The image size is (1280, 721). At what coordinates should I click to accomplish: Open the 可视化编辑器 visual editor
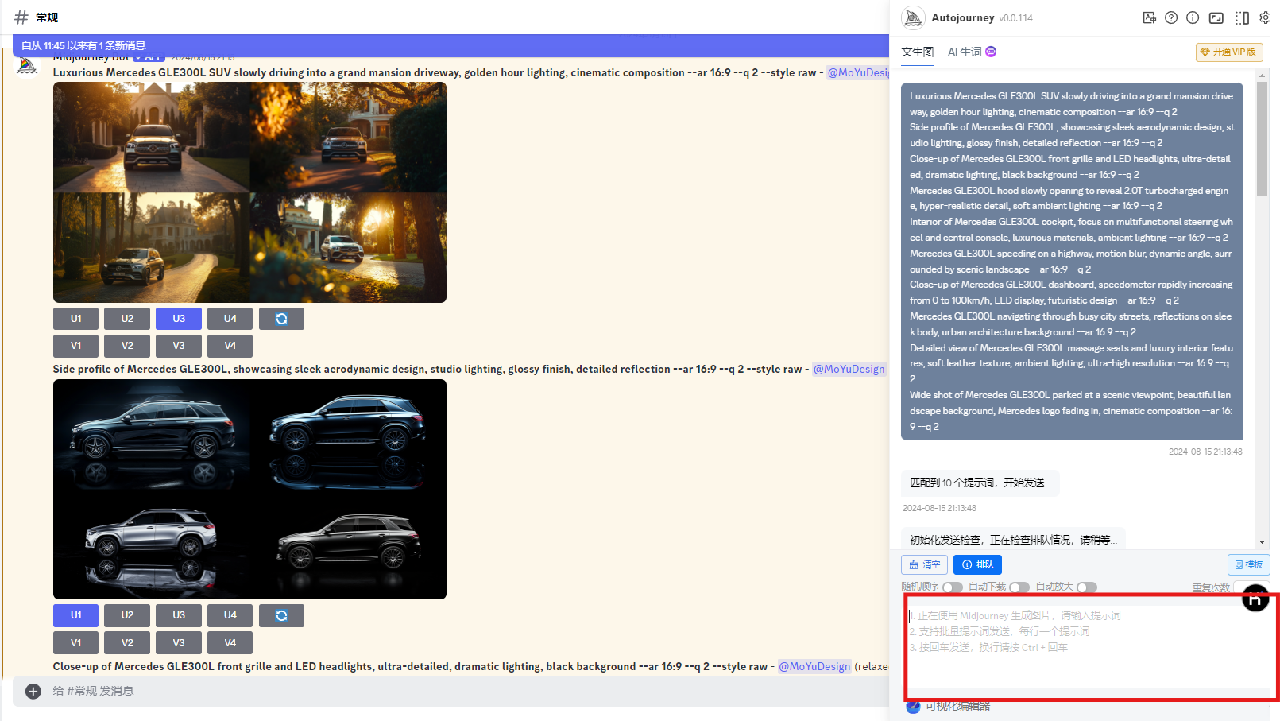(949, 707)
